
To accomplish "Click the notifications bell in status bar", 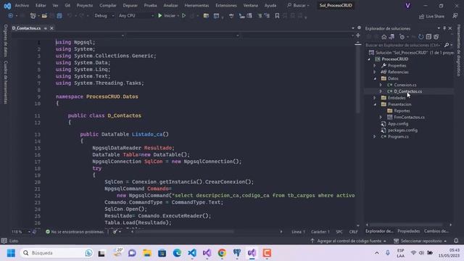I will (x=456, y=241).
